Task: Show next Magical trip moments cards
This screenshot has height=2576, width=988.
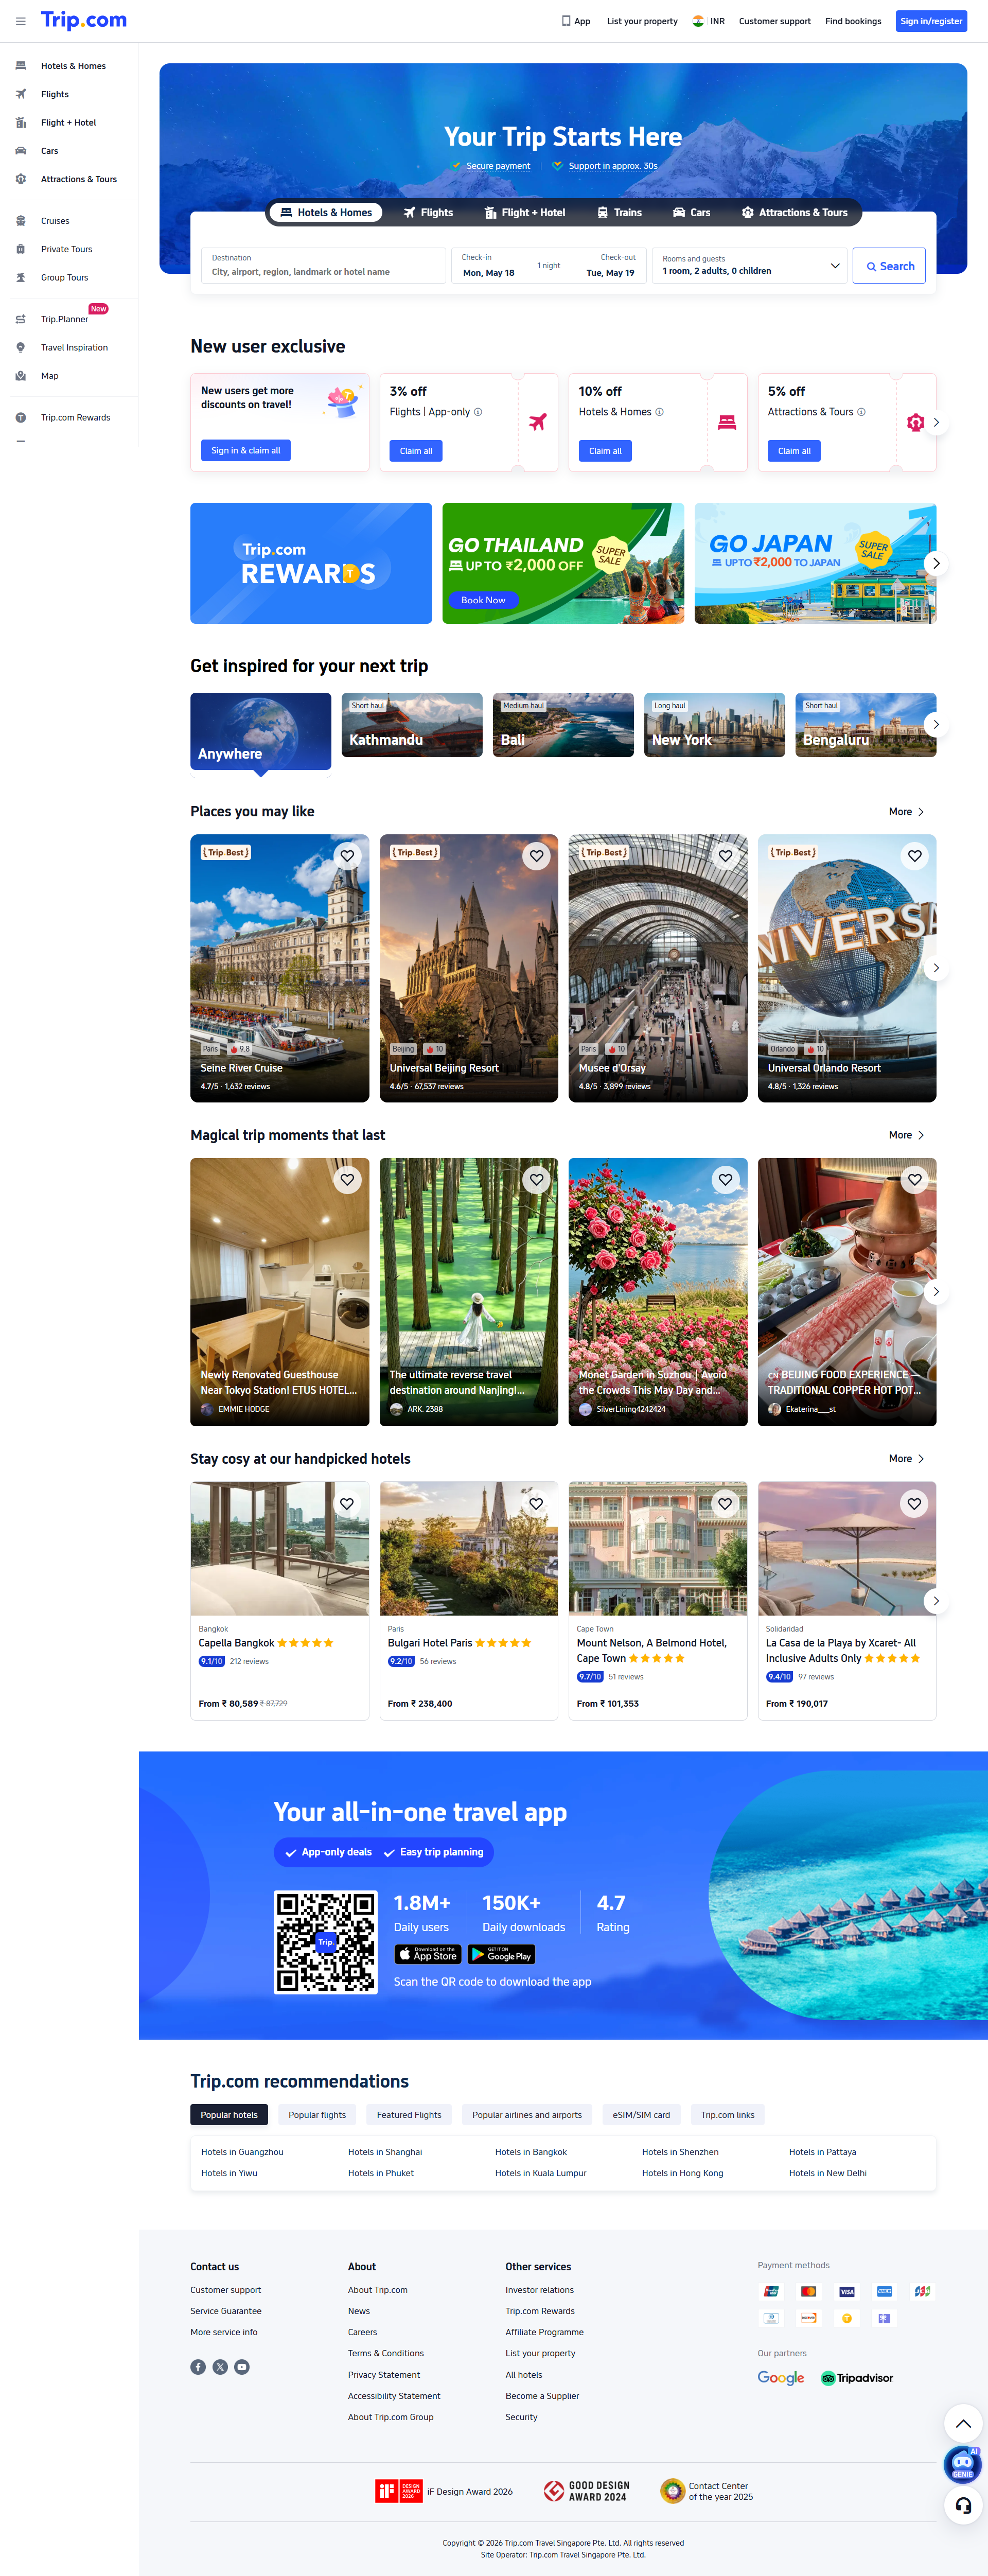Action: (936, 1292)
